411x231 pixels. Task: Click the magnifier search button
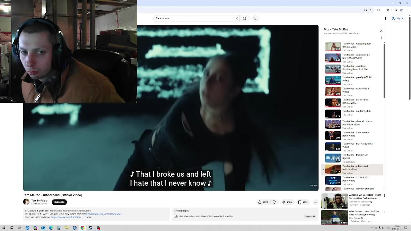point(244,18)
